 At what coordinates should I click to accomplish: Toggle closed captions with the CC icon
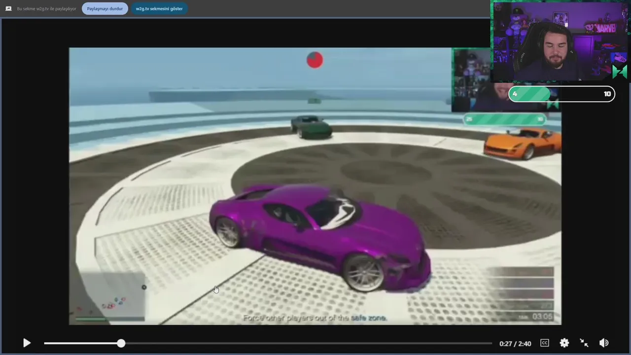(x=545, y=343)
